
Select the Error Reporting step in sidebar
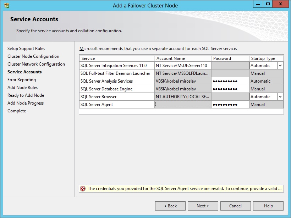pos(21,79)
